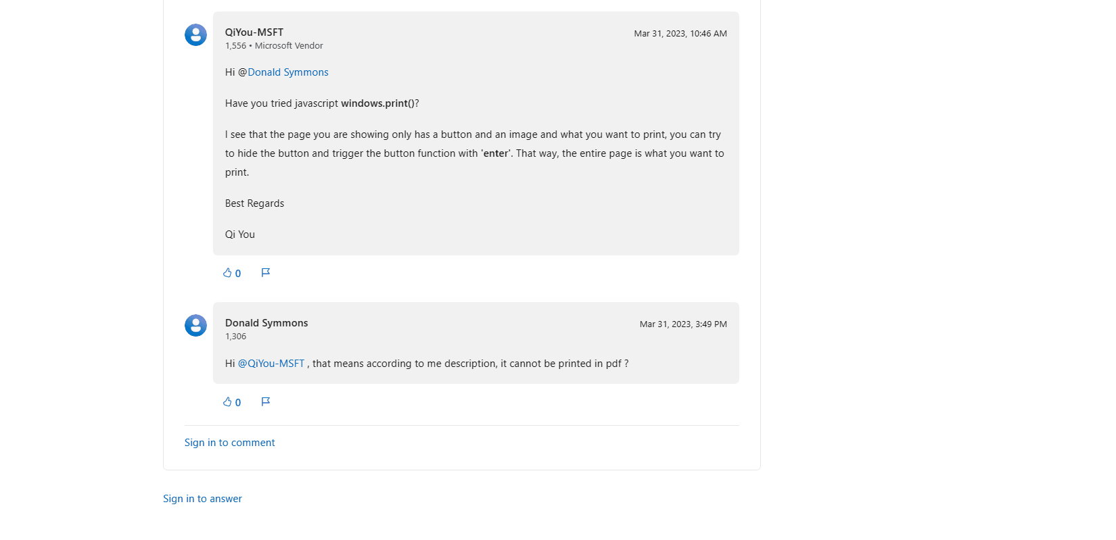Click Sign in to comment link
The image size is (1116, 540).
[230, 443]
